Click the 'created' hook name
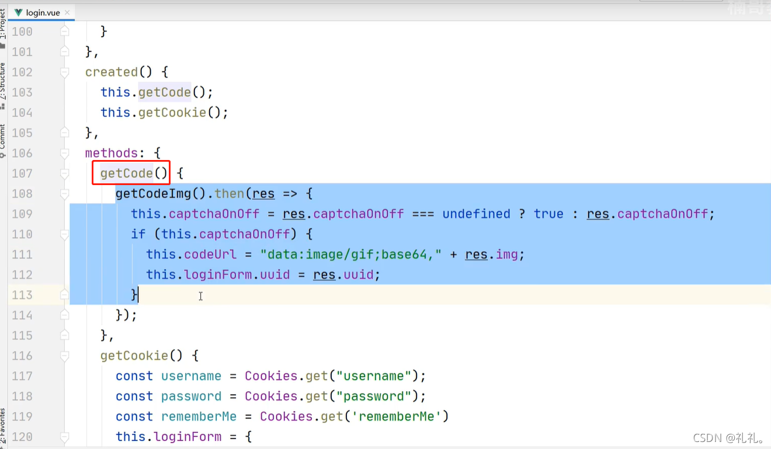 (x=112, y=72)
